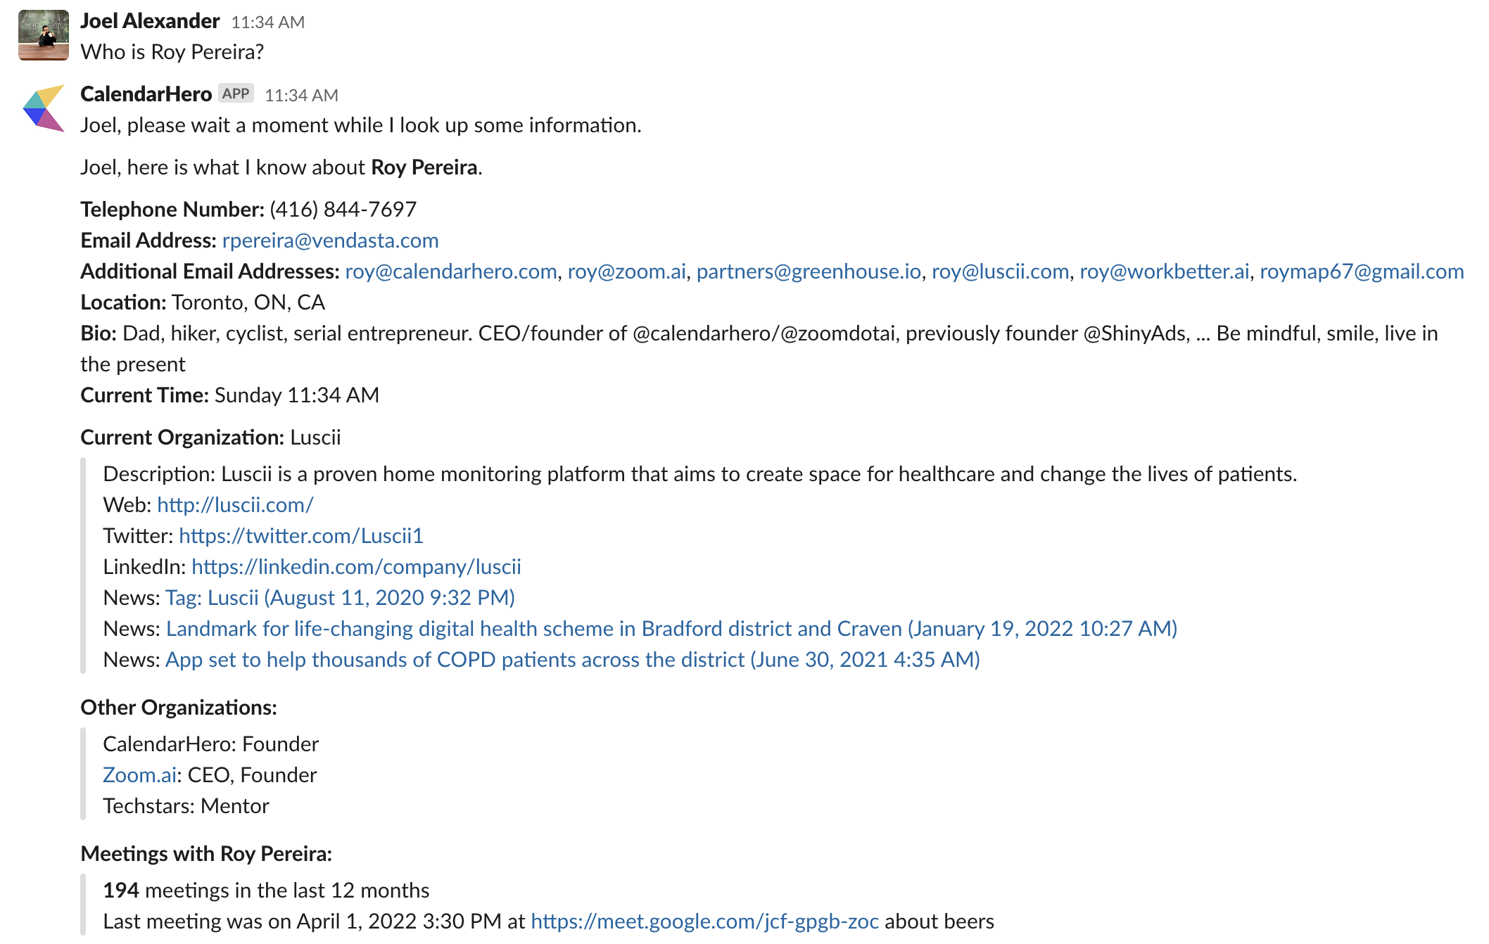Click the partners@greenhouse.io email link
The width and height of the screenshot is (1489, 944).
[809, 272]
